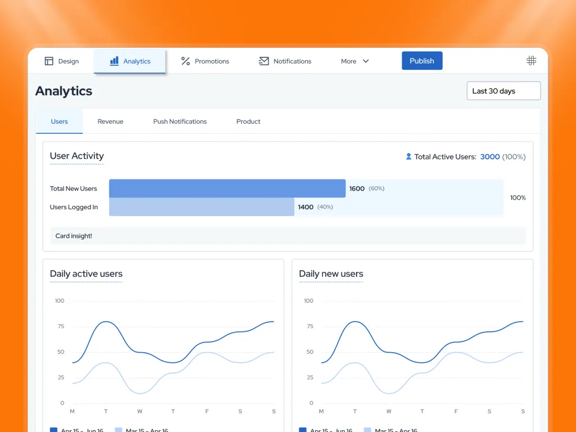
Task: Click the Promotions percent icon
Action: point(186,61)
